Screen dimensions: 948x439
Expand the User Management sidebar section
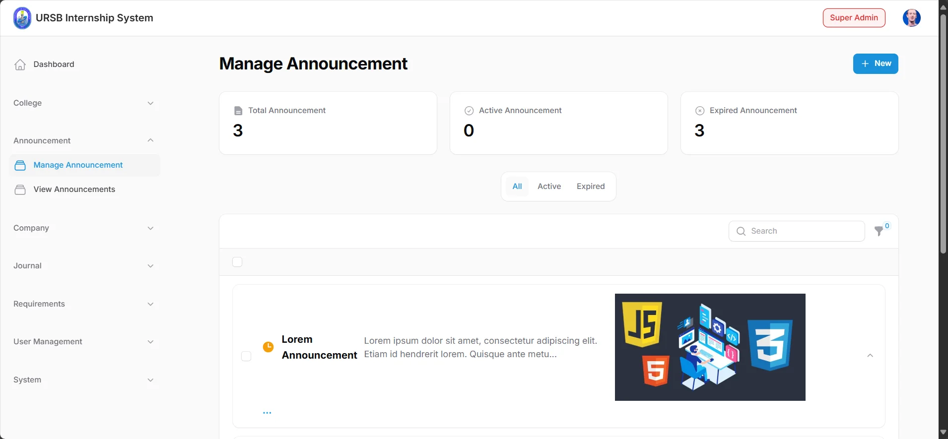[x=83, y=342]
